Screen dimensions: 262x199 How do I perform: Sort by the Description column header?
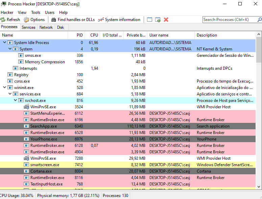click(225, 35)
